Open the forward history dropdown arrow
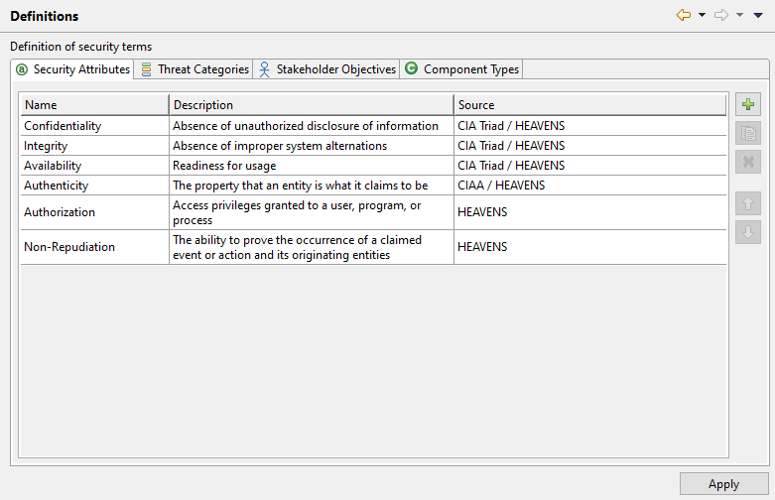775x500 pixels. [739, 16]
